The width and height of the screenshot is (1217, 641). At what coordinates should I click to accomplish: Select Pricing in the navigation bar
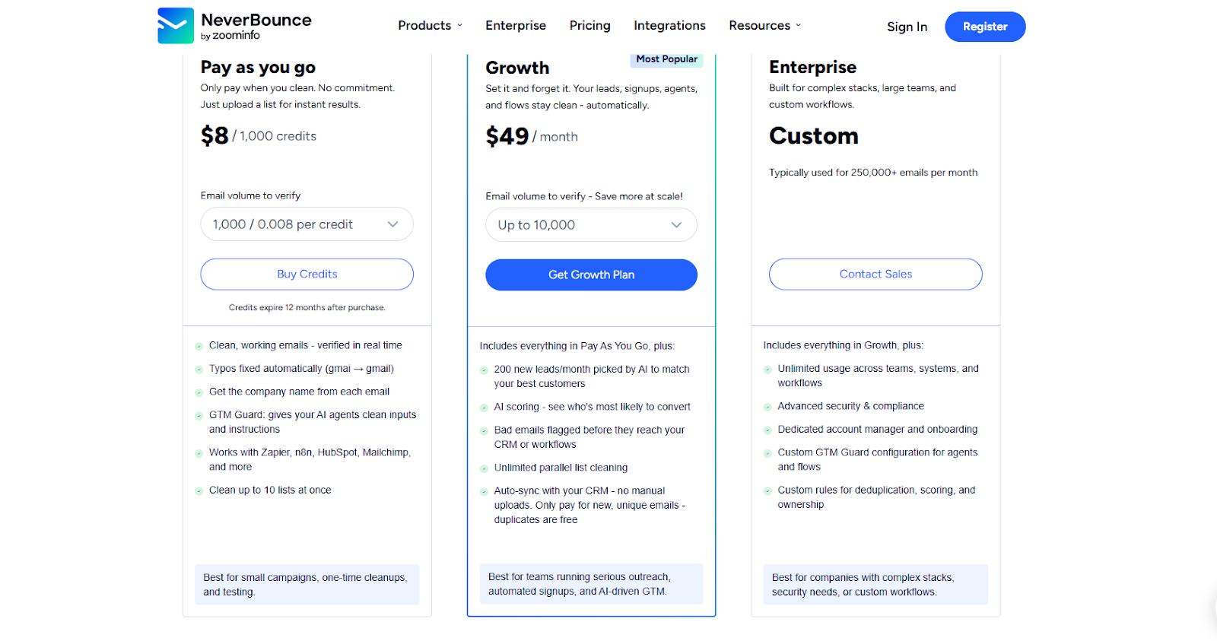589,25
